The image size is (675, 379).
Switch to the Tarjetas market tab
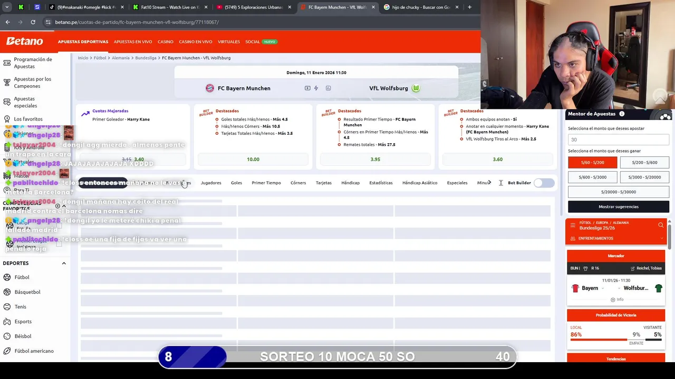(x=324, y=183)
